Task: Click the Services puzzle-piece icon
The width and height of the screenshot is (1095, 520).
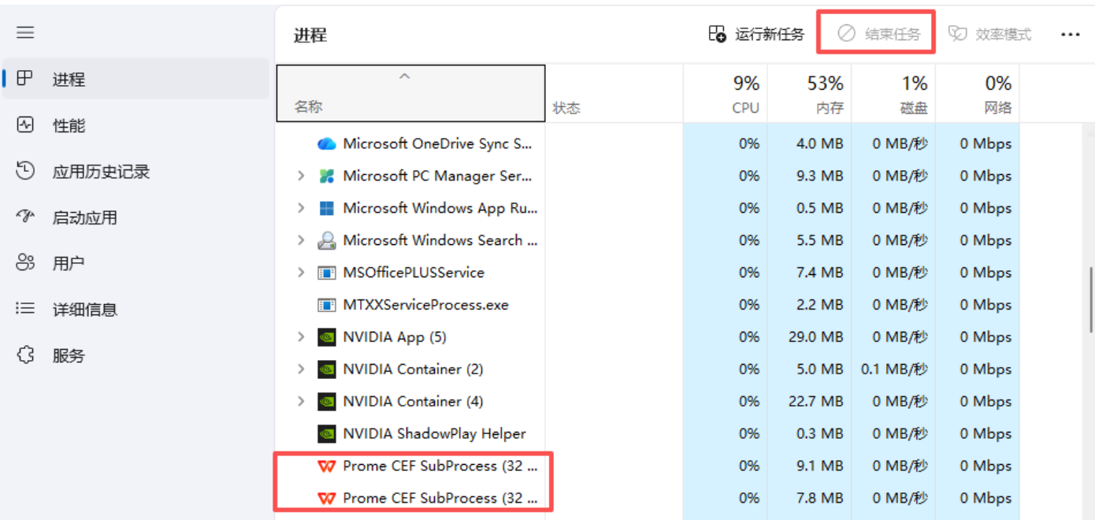Action: tap(25, 355)
